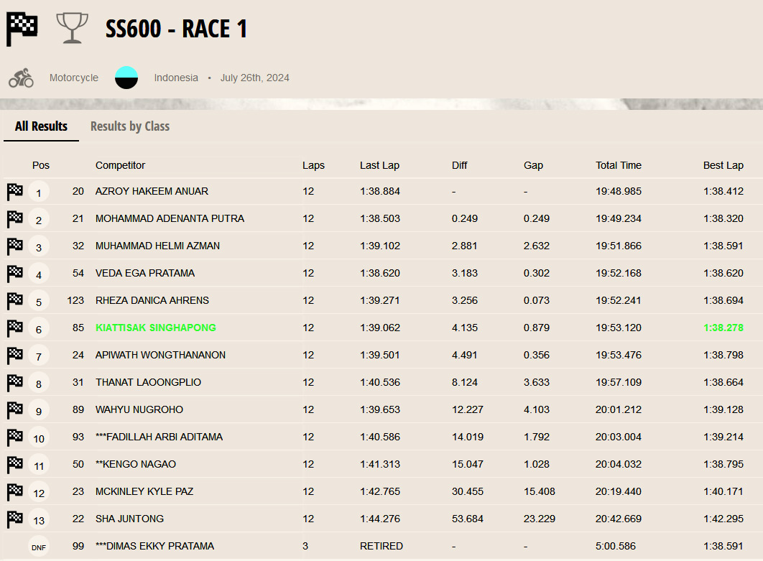Click the DNF badge for Dimas Ekky Pratama
Screen dimensions: 763x561
click(39, 547)
